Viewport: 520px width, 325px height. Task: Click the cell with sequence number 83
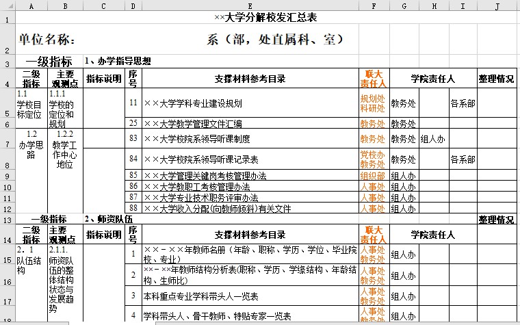(x=133, y=139)
